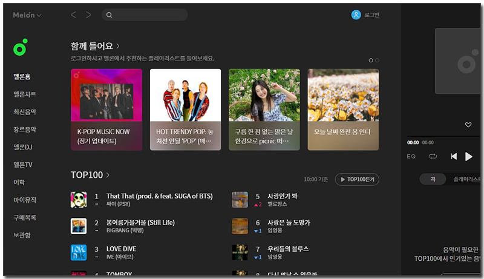Open the artist BIGBANG (빅뱅)
484x279 pixels.
click(x=125, y=231)
